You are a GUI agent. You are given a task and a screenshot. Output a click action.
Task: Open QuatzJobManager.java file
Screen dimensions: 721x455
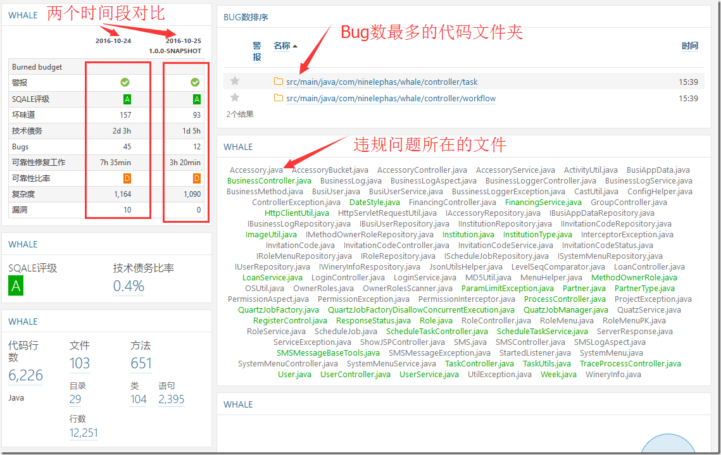pos(565,310)
